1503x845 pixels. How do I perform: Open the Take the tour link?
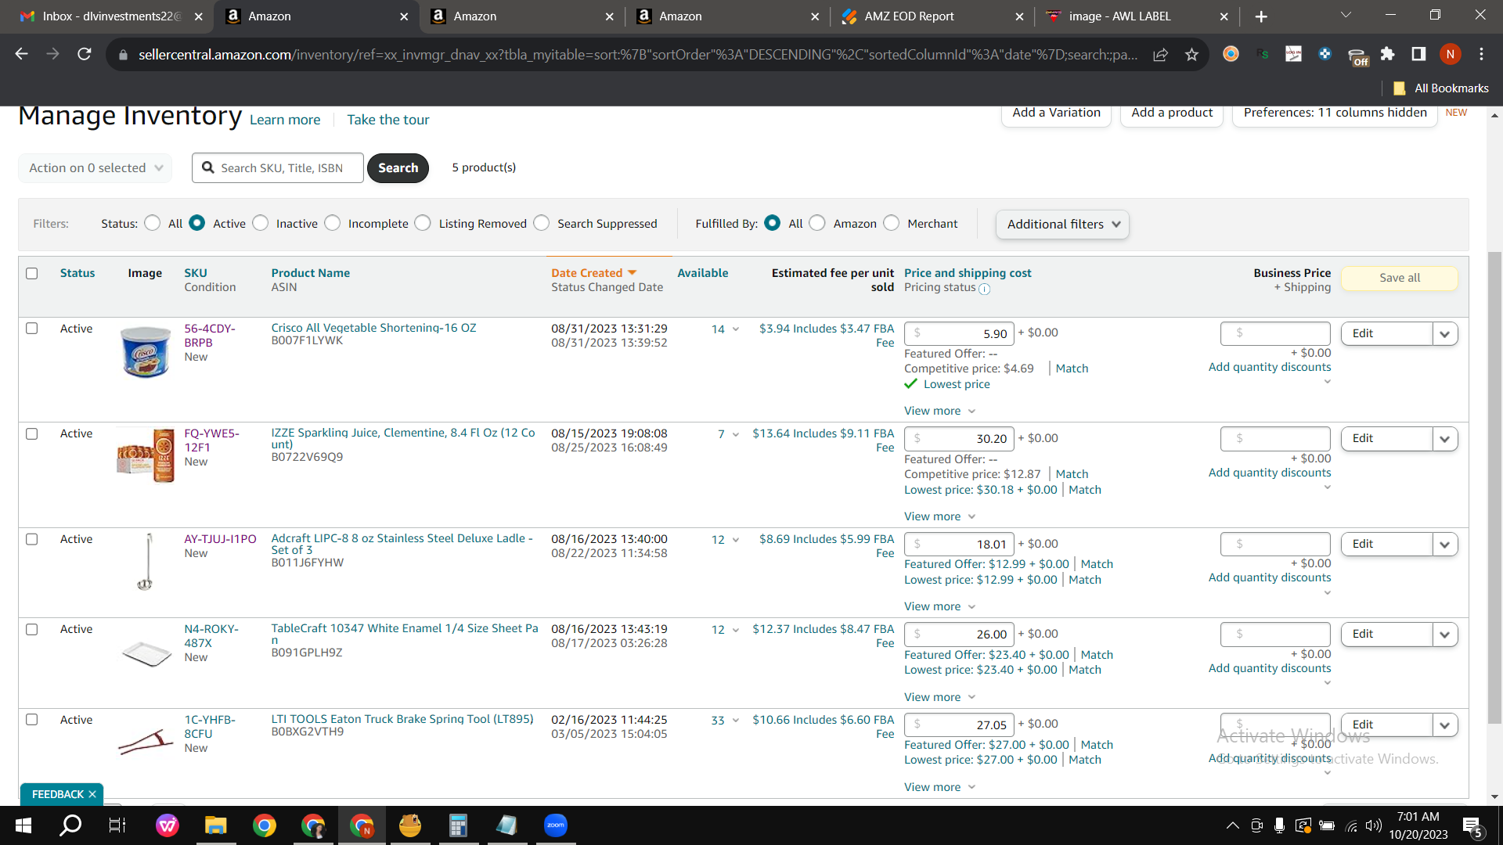click(x=388, y=120)
